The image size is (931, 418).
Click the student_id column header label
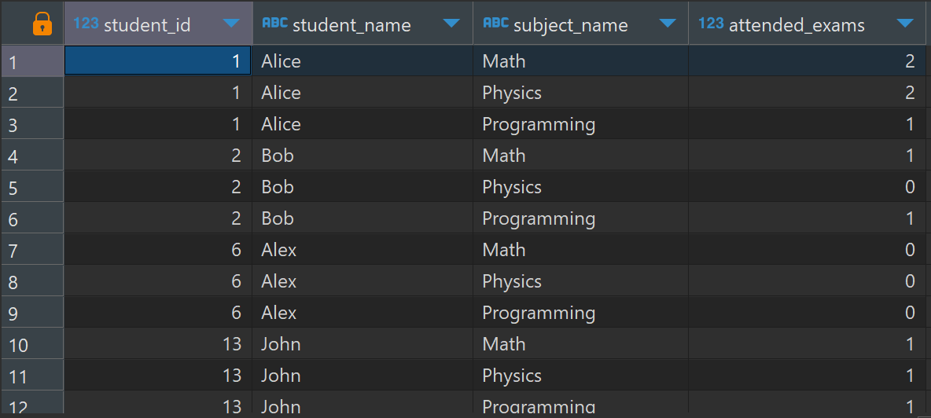tap(147, 25)
